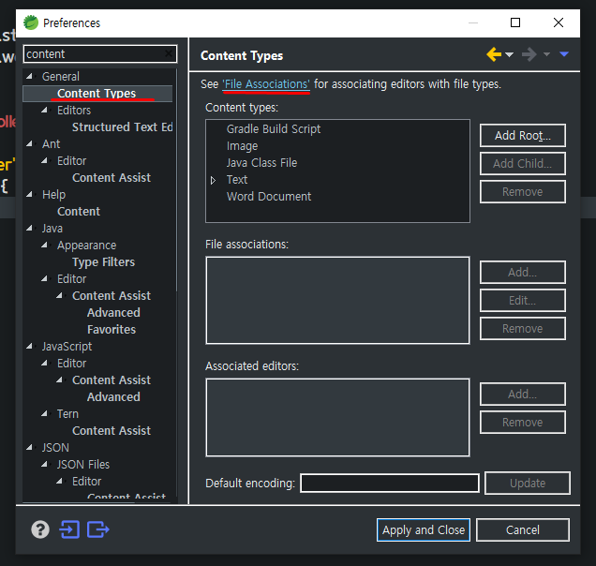596x566 pixels.
Task: Click the Back arrow in Content Types header
Action: click(x=493, y=54)
